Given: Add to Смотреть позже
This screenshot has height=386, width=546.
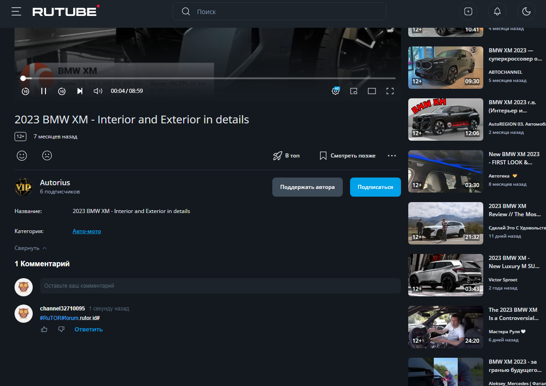Looking at the screenshot, I should [347, 156].
